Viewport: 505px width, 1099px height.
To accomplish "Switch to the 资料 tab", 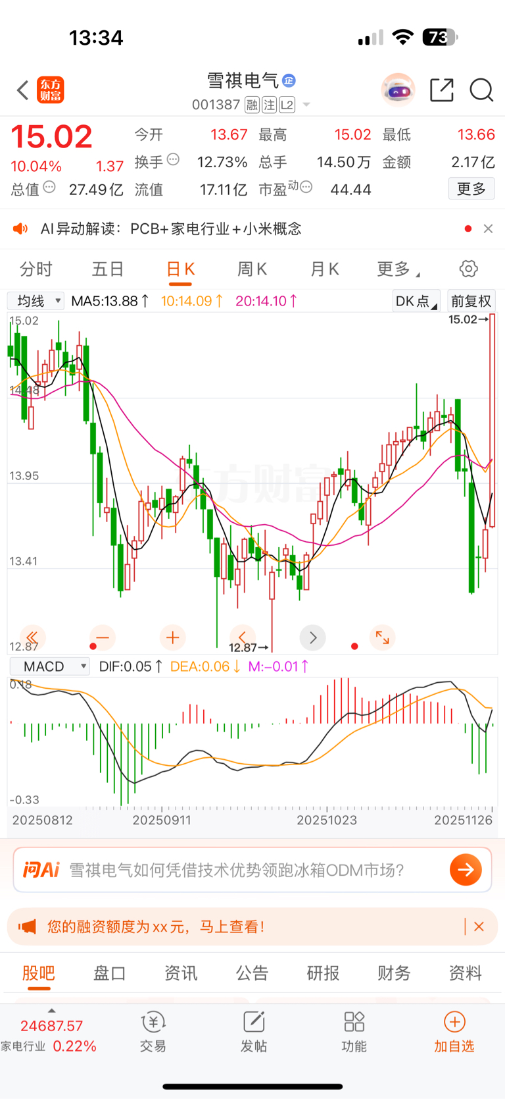I will (x=465, y=973).
